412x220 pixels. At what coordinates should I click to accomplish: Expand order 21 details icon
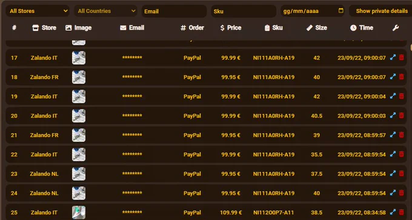tap(393, 135)
